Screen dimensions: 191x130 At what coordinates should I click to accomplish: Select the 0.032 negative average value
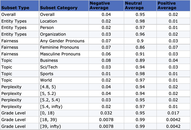[x=106, y=113]
